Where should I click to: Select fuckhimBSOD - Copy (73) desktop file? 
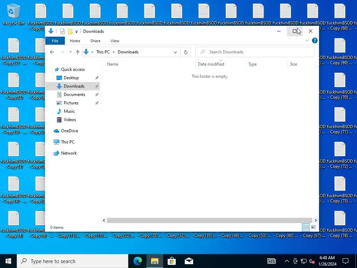pos(340,189)
